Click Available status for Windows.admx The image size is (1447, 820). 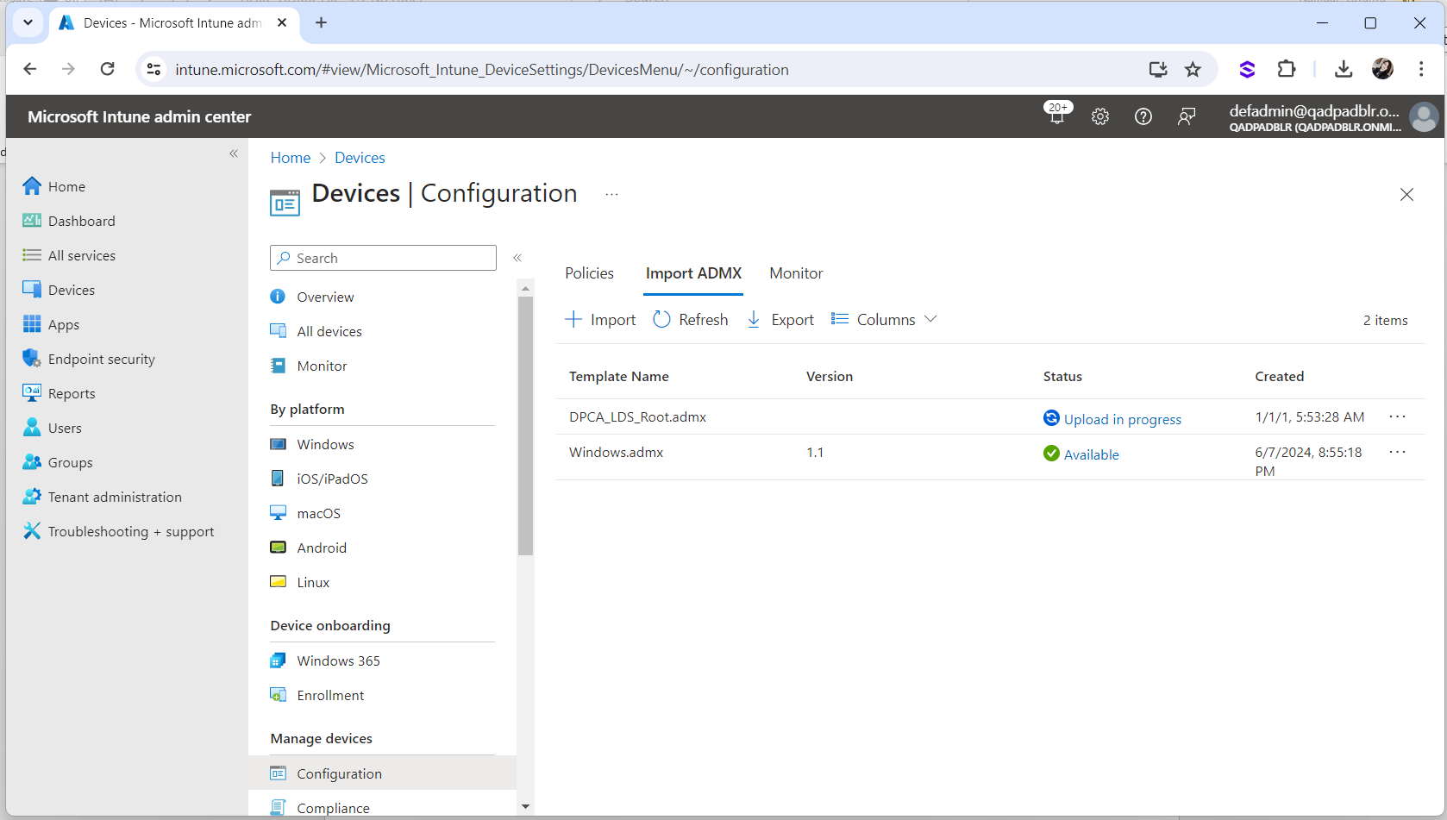coord(1091,454)
